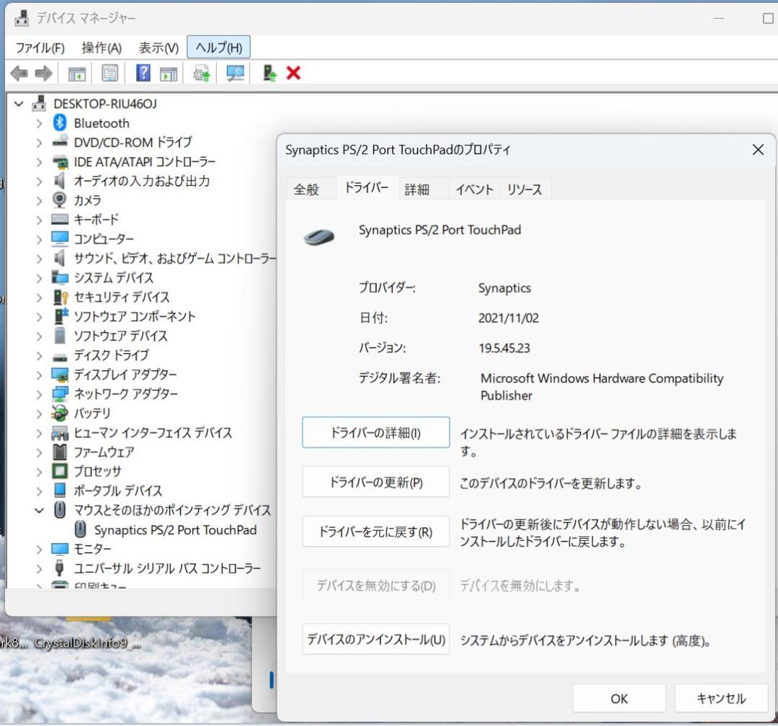Toggle the Show/Hide action pane icon
This screenshot has width=778, height=726.
(x=170, y=73)
